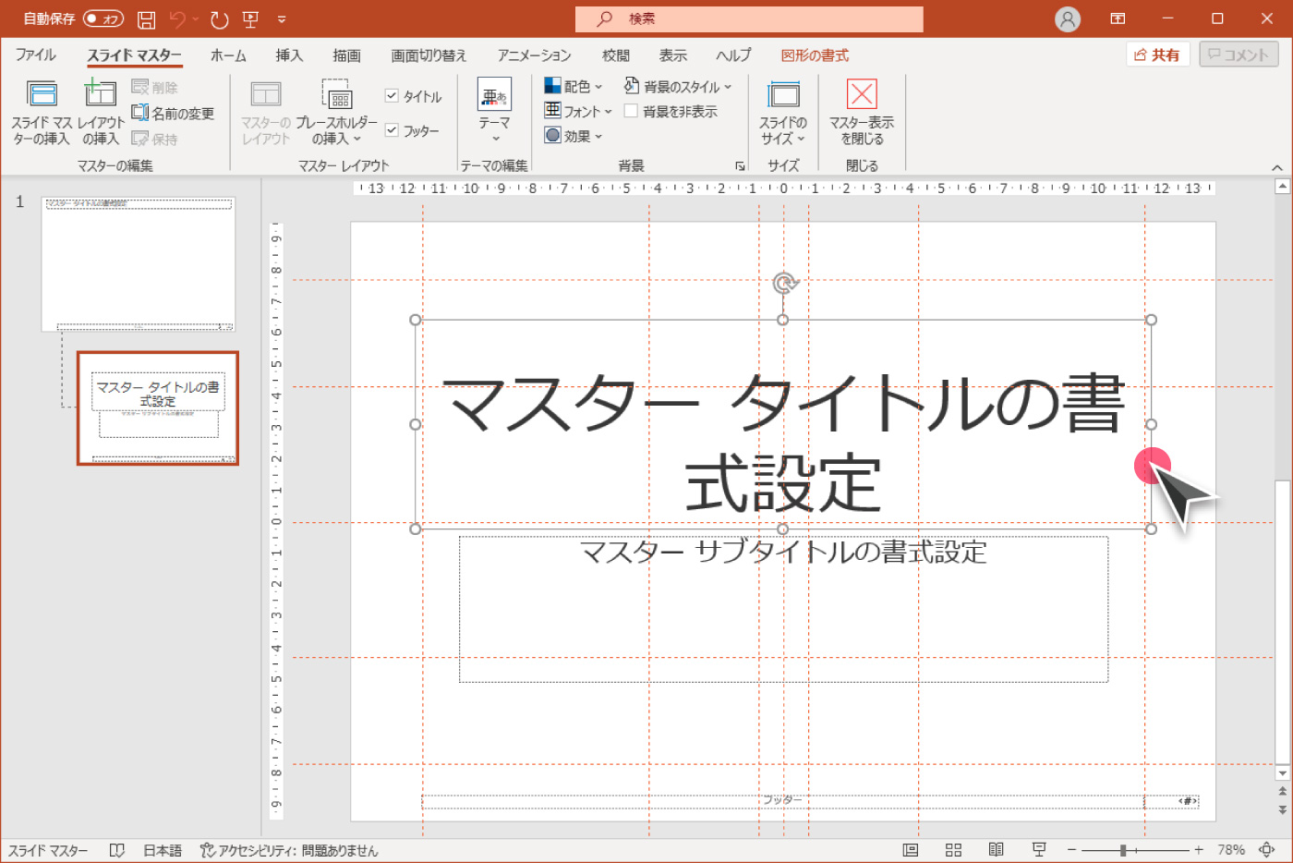
Task: Switch to Slide Sorter view icon
Action: [x=954, y=850]
